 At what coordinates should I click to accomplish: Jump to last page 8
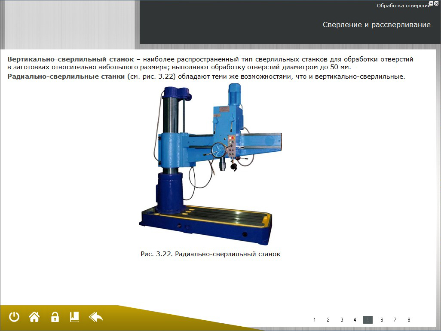409,320
